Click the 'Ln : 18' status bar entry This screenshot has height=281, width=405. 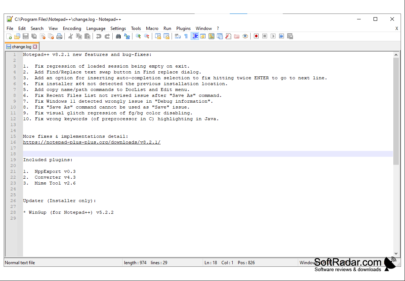pos(211,263)
